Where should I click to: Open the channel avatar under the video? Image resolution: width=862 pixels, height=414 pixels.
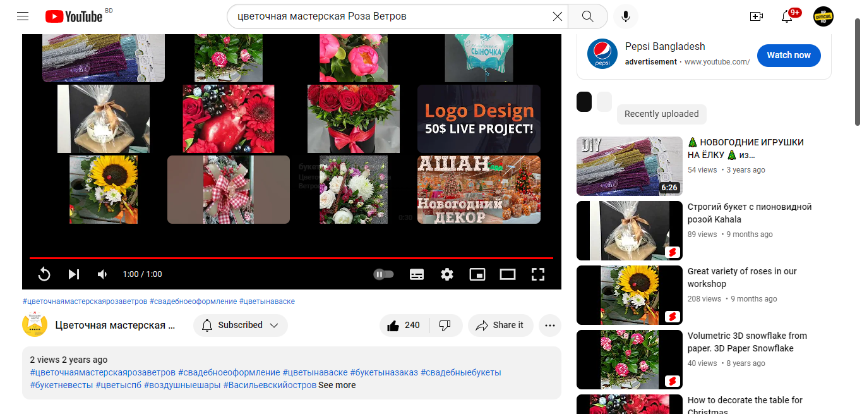[x=35, y=325]
